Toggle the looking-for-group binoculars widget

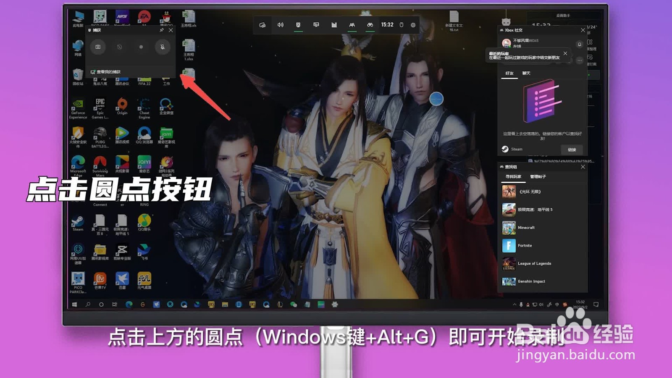370,25
